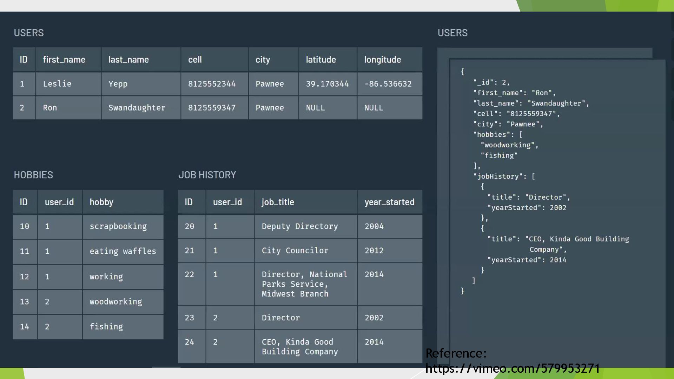Click the 'Director' job cell for ID 23

click(x=306, y=318)
